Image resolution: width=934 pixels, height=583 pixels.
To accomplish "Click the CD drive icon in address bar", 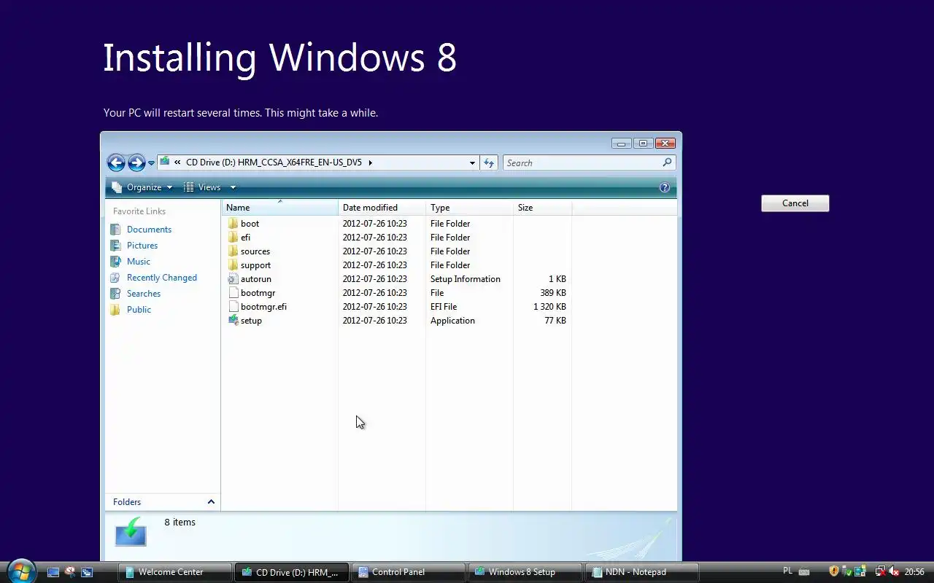I will coord(165,162).
